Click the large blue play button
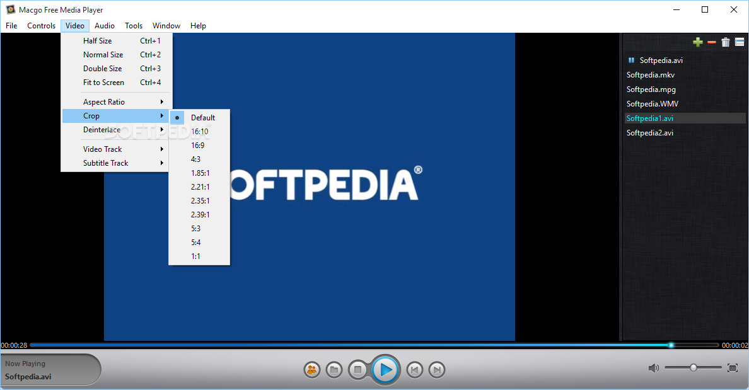Image resolution: width=749 pixels, height=390 pixels. 385,369
